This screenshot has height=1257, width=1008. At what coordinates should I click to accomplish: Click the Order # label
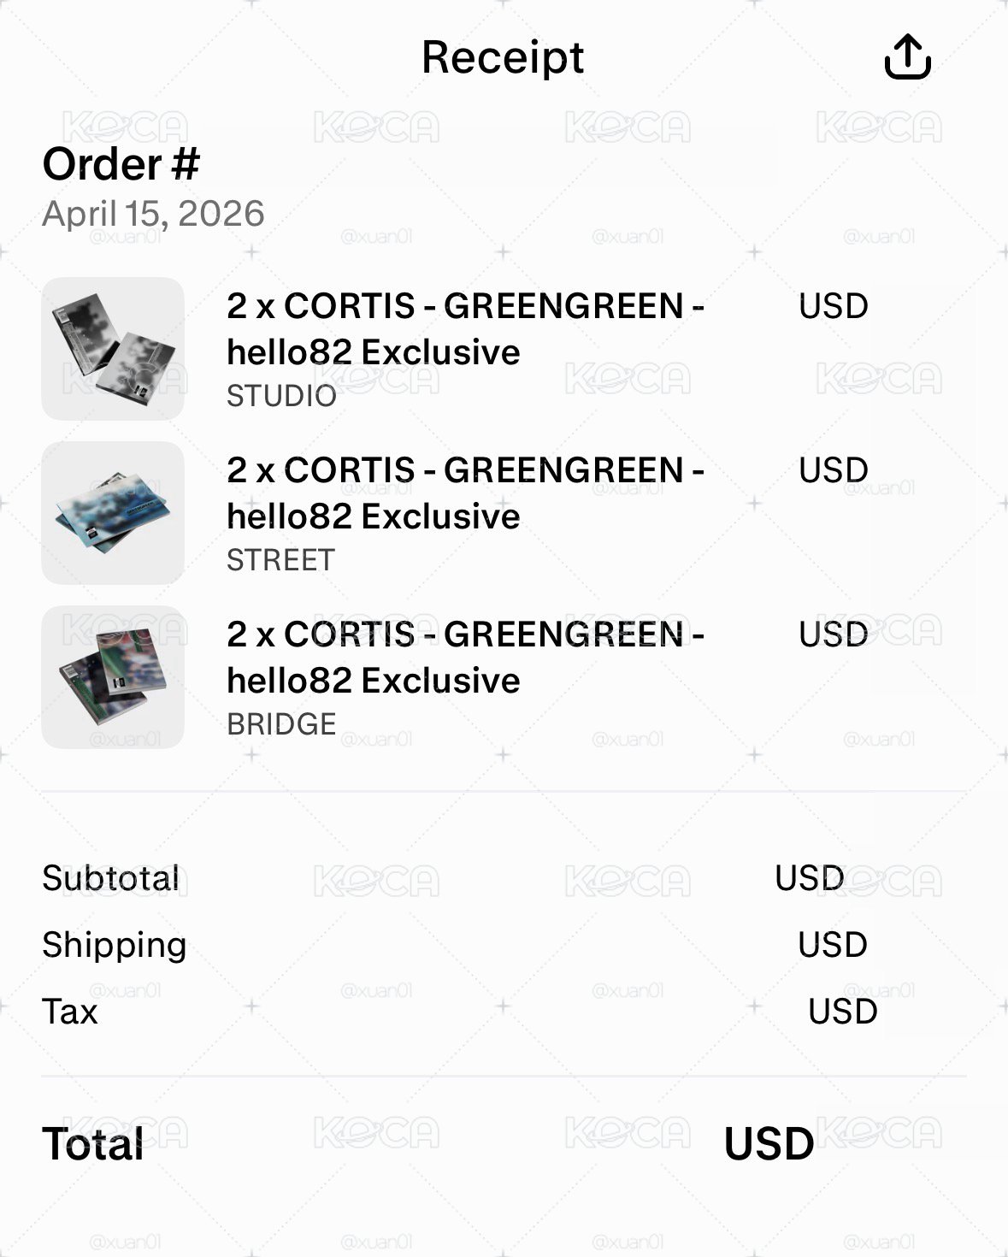click(x=121, y=164)
